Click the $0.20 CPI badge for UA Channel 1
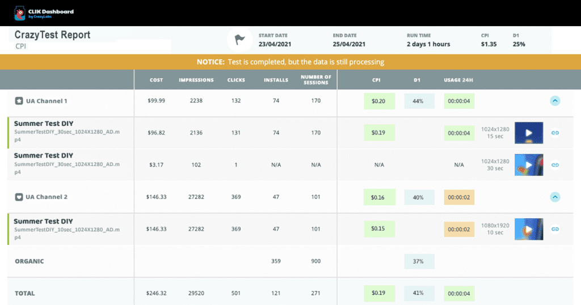This screenshot has height=305, width=581. click(379, 101)
